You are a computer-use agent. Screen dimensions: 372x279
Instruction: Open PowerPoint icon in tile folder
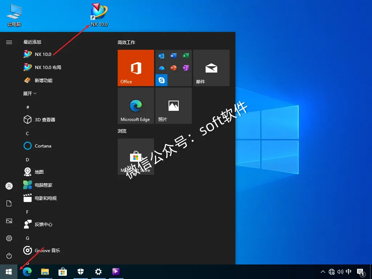[173, 68]
